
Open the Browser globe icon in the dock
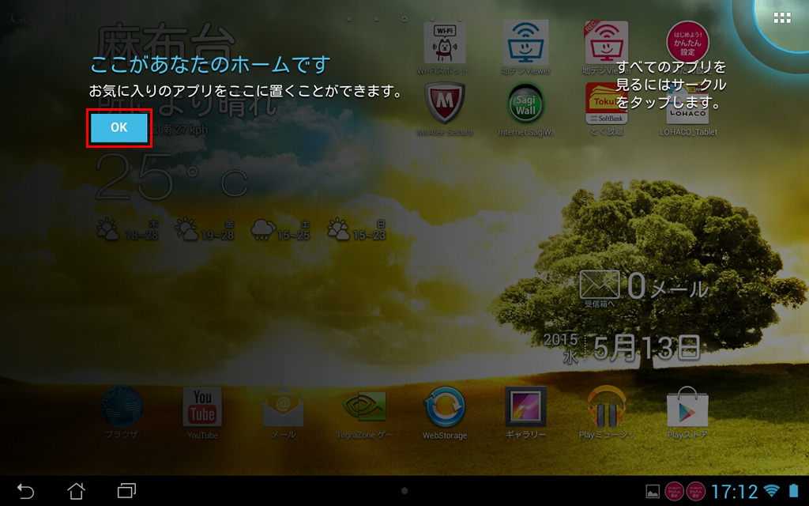pos(122,408)
